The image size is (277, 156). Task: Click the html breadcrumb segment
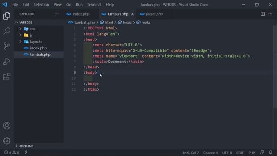pyautogui.click(x=109, y=23)
